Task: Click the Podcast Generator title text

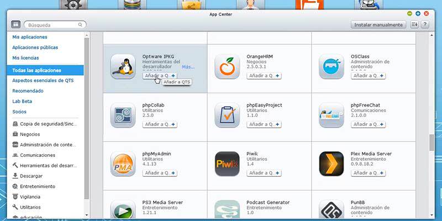Action: (x=268, y=202)
